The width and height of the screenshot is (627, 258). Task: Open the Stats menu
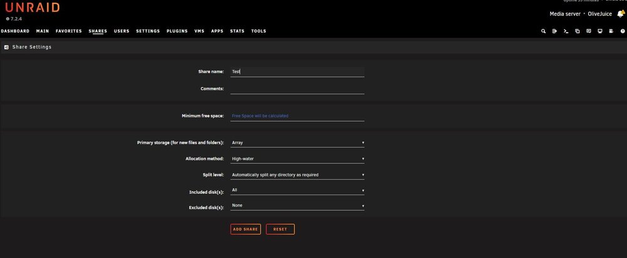pyautogui.click(x=237, y=31)
